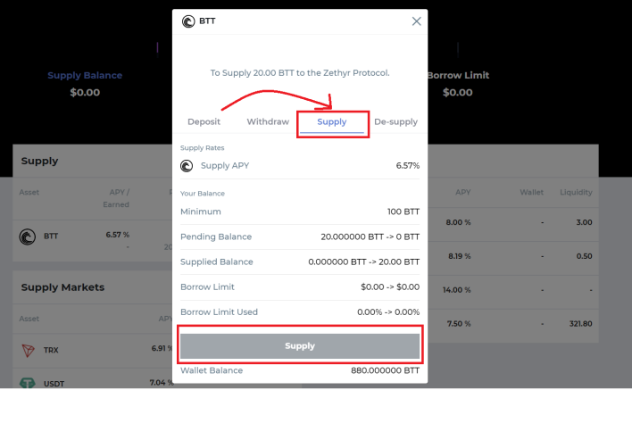Click the 8.00 % APY cell

(x=458, y=222)
